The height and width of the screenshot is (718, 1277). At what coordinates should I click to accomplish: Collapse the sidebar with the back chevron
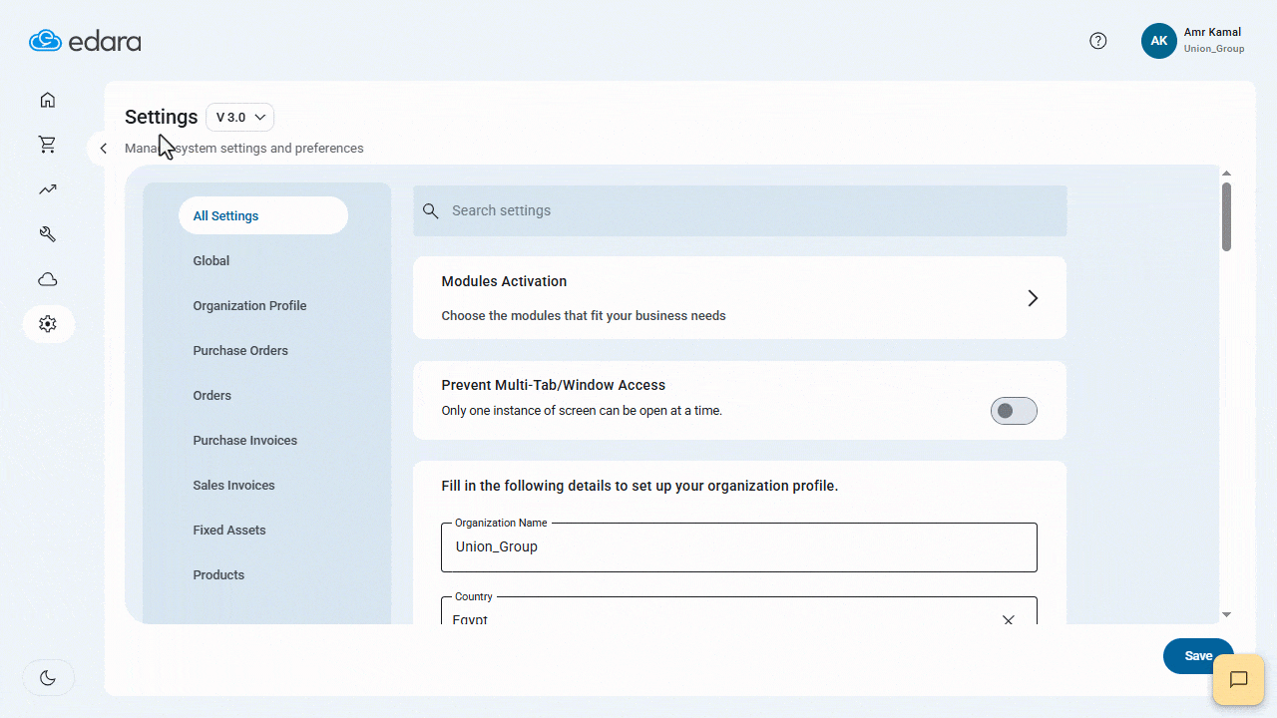pos(103,149)
